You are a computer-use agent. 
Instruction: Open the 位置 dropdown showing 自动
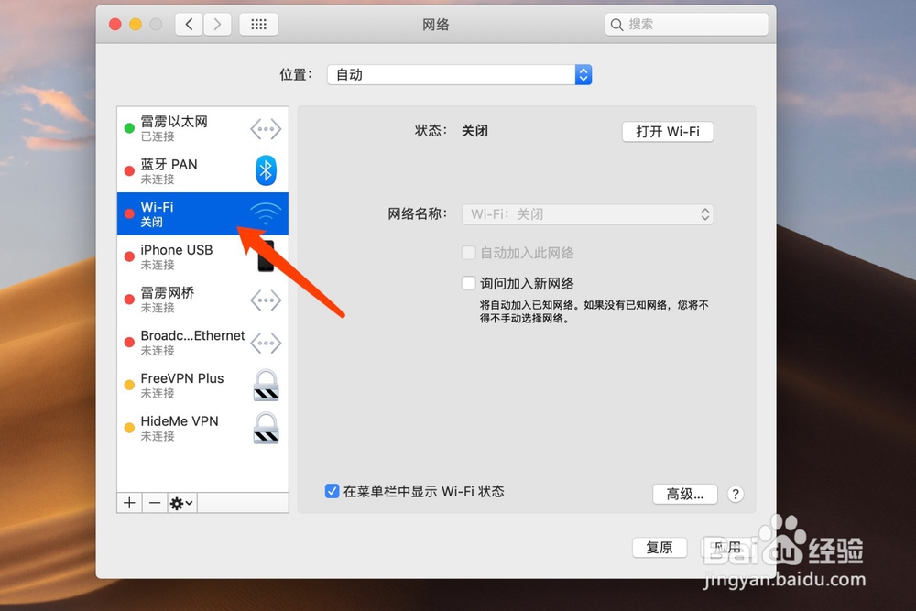(x=458, y=74)
